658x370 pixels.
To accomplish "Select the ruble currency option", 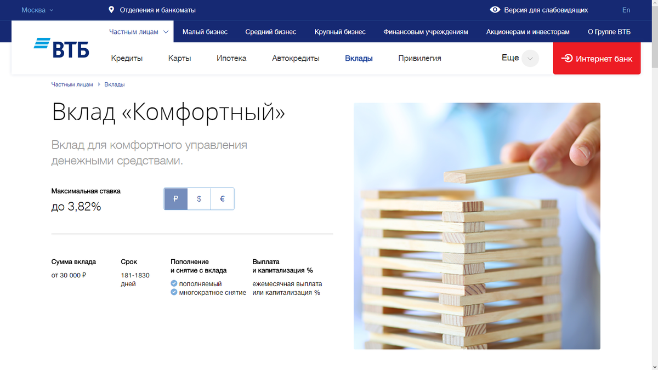I will click(x=175, y=199).
